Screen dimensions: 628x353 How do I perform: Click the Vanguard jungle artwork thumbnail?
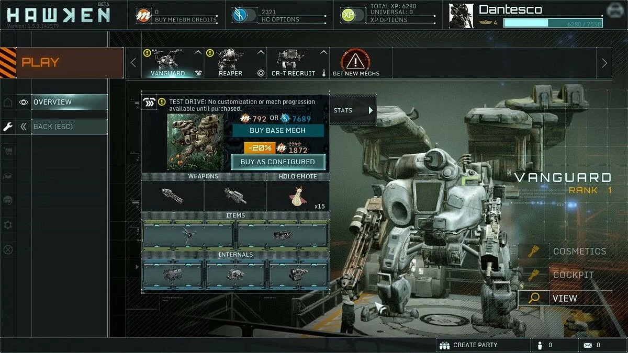196,142
